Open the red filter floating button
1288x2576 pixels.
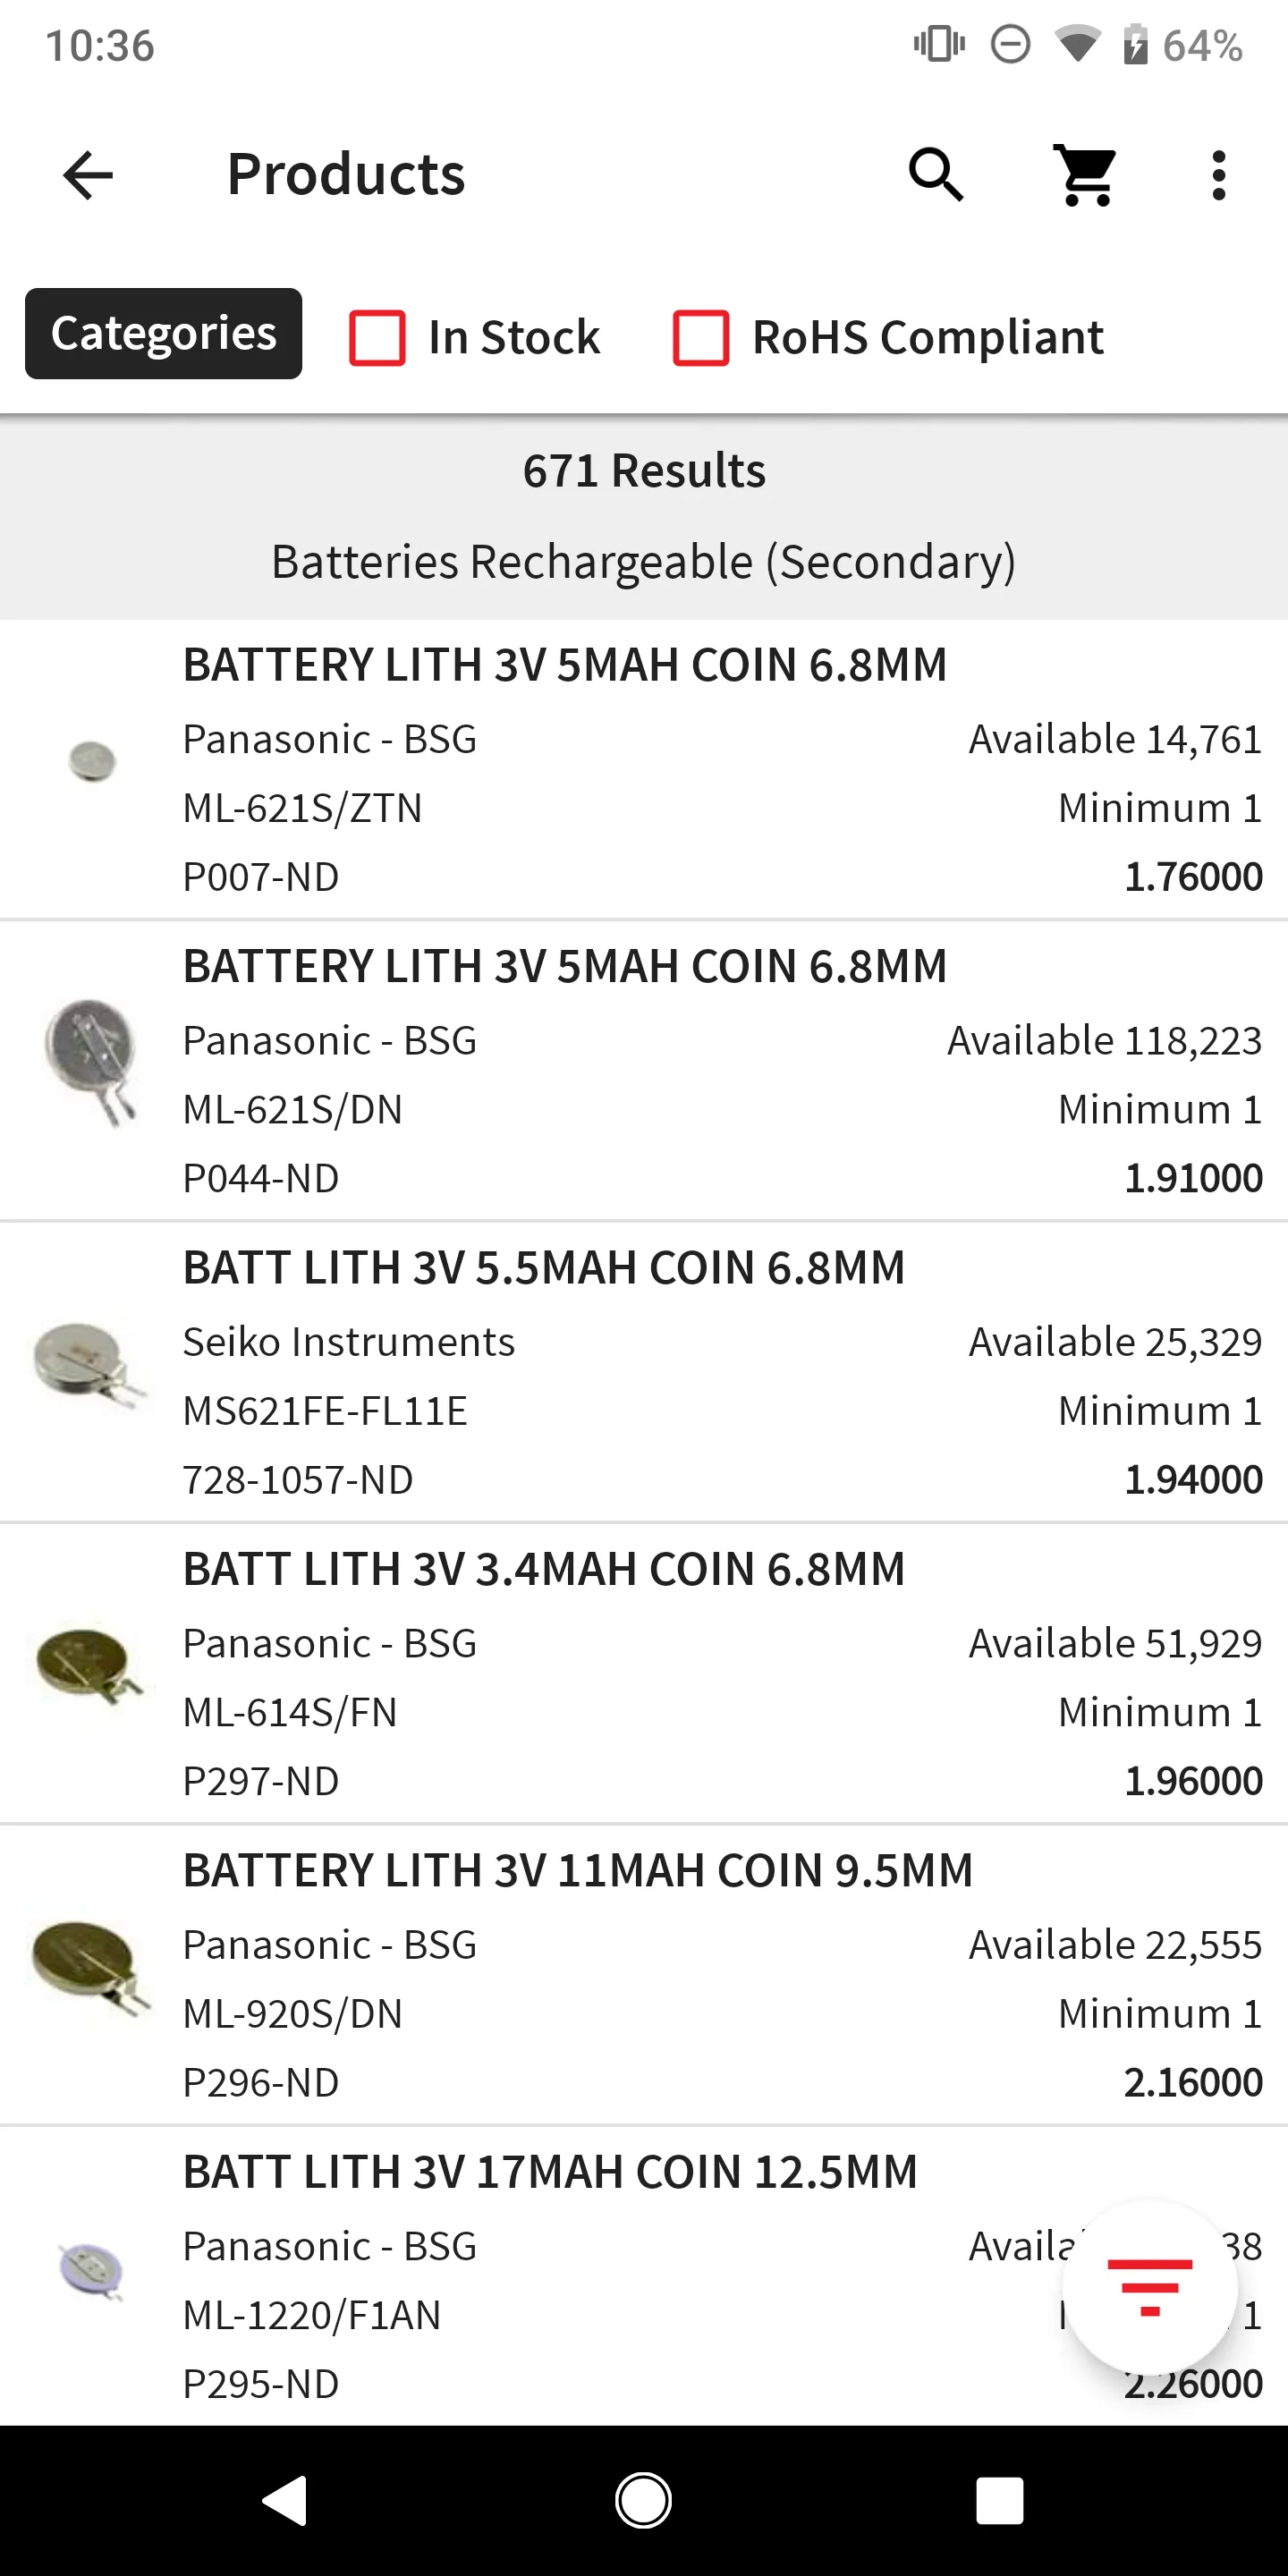click(x=1150, y=2288)
